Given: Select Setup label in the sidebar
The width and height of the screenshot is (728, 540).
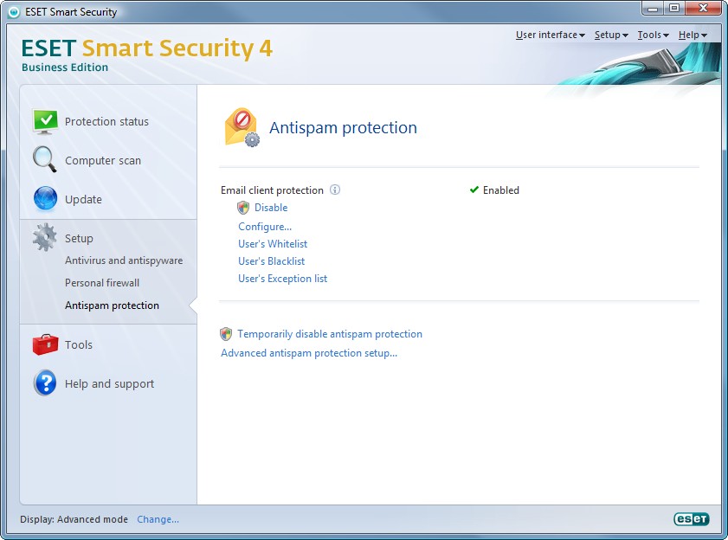Looking at the screenshot, I should pos(79,238).
